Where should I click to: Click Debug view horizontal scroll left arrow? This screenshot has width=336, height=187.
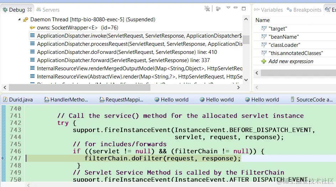5,87
